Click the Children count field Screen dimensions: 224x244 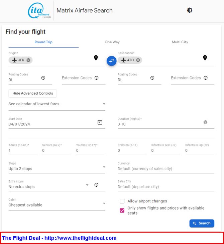pyautogui.click(x=132, y=150)
